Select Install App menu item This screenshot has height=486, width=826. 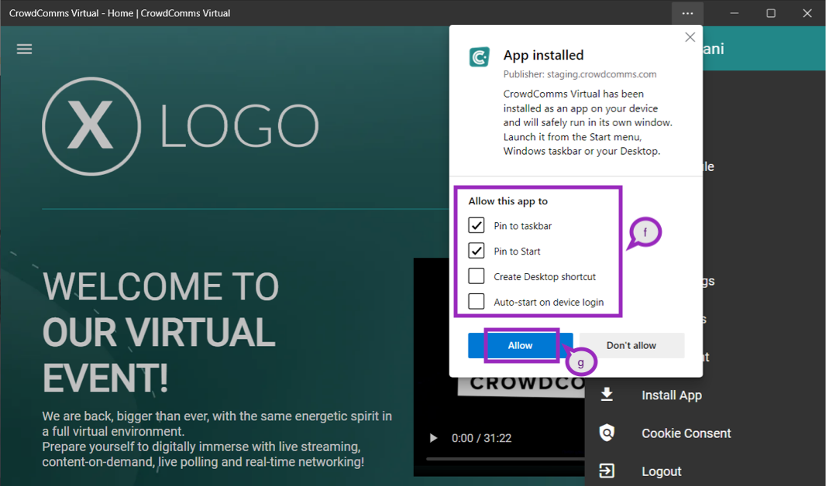(671, 395)
